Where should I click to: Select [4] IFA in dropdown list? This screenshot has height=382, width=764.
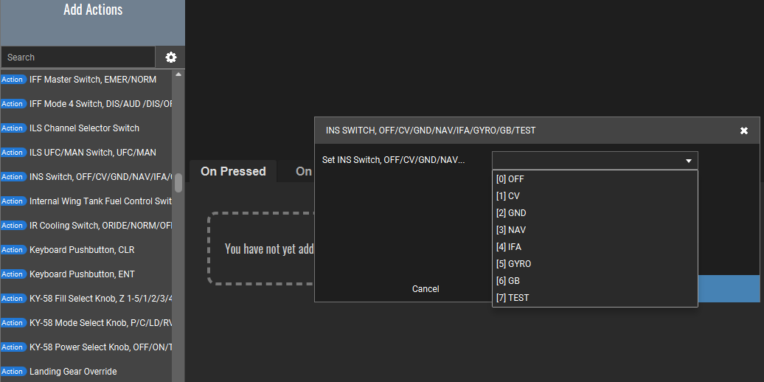(594, 247)
